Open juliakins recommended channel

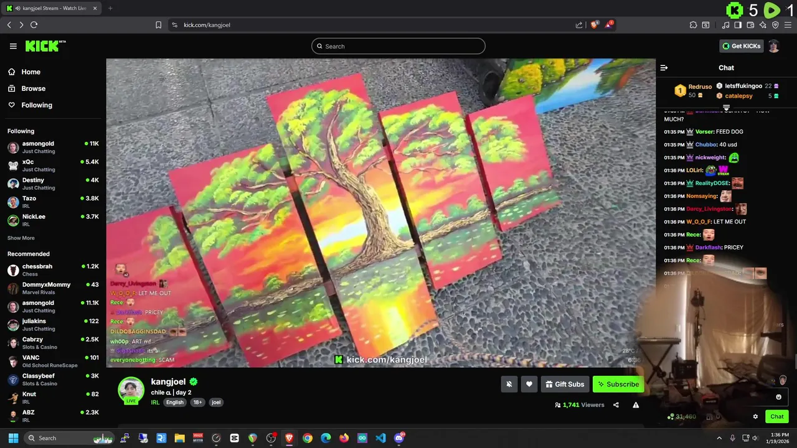coord(53,325)
